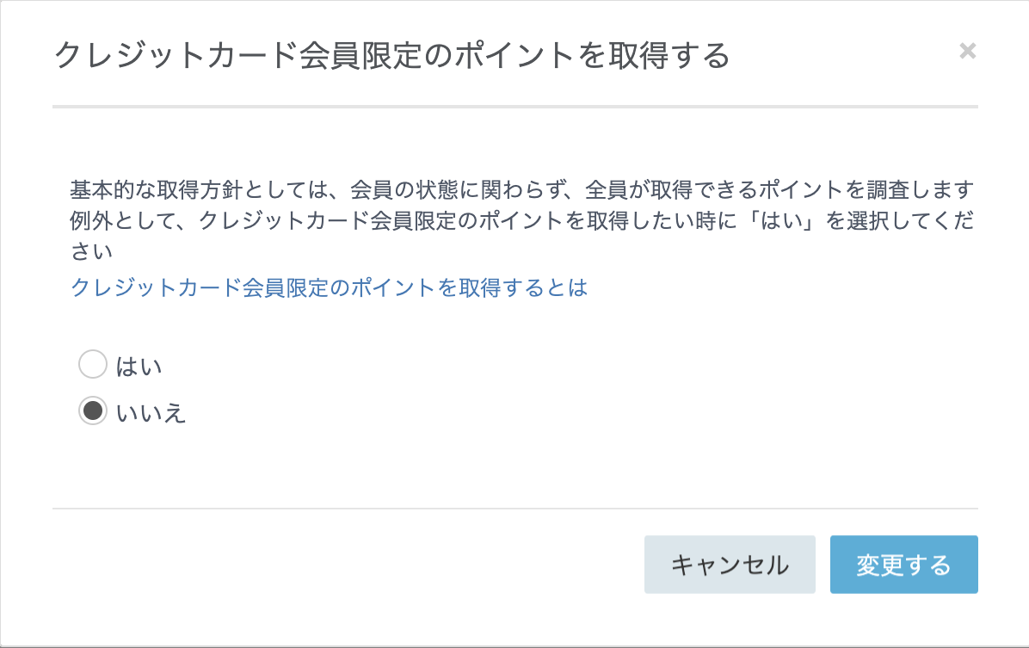Choose はい to enable credit-card-only points
The width and height of the screenshot is (1029, 648).
pyautogui.click(x=93, y=364)
